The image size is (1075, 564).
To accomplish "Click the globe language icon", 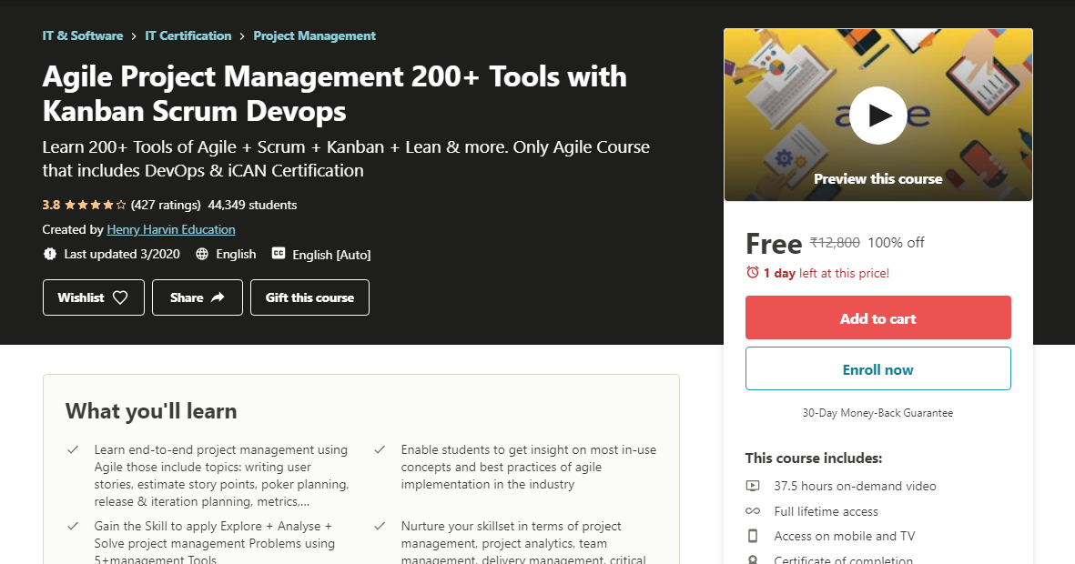I will pyautogui.click(x=201, y=254).
